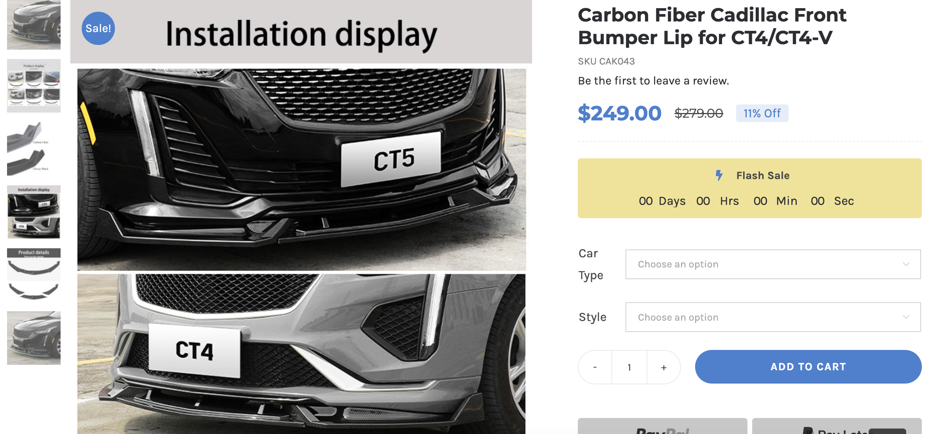Click the PayPal checkout button
This screenshot has height=434, width=932.
[x=663, y=426]
